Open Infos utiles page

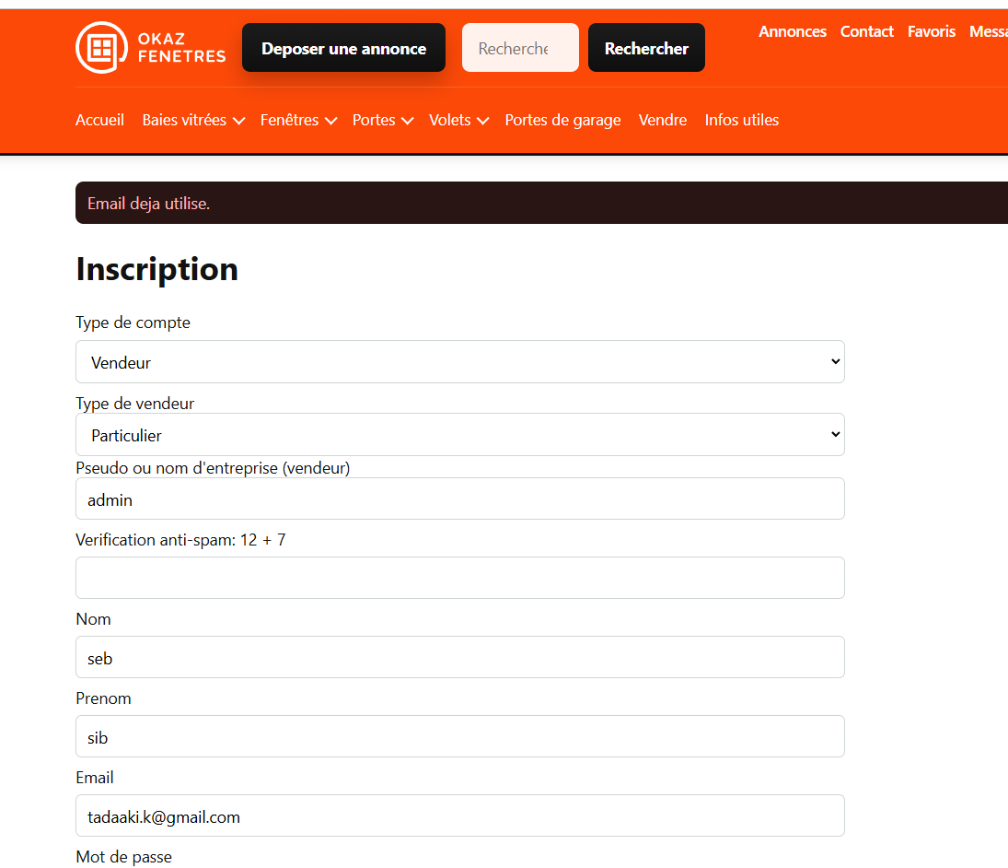[x=741, y=121]
